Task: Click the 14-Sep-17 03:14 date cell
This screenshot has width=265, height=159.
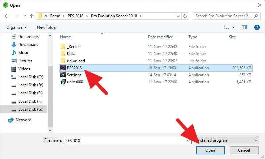Action: coord(162,75)
